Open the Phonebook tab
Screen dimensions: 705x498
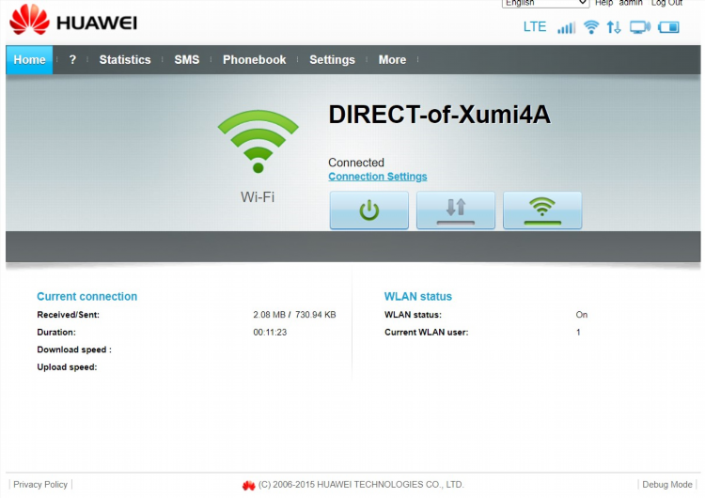pyautogui.click(x=255, y=60)
